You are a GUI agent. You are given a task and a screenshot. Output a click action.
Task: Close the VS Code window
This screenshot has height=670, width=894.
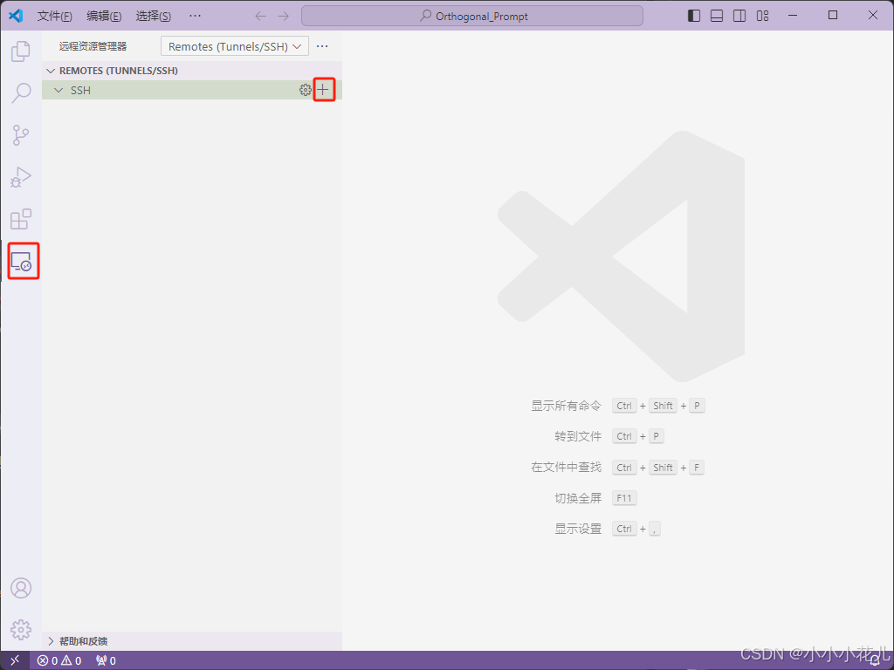click(x=873, y=16)
